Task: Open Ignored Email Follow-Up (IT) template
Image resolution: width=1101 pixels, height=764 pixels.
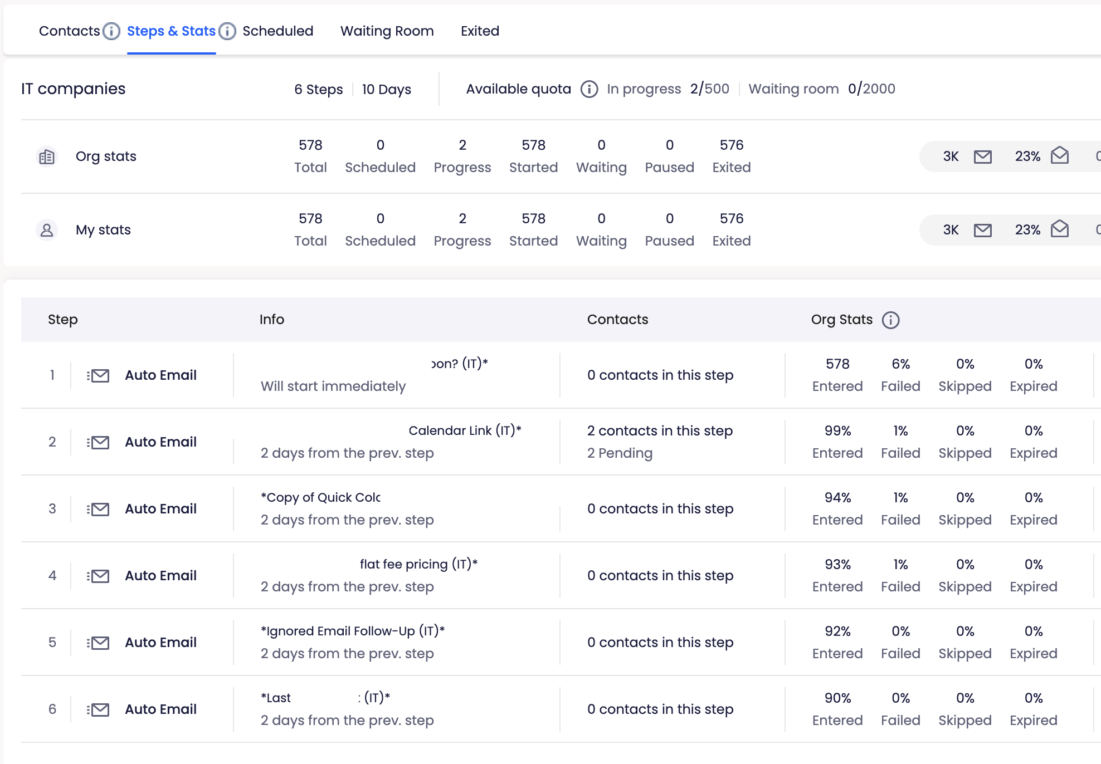Action: [352, 631]
